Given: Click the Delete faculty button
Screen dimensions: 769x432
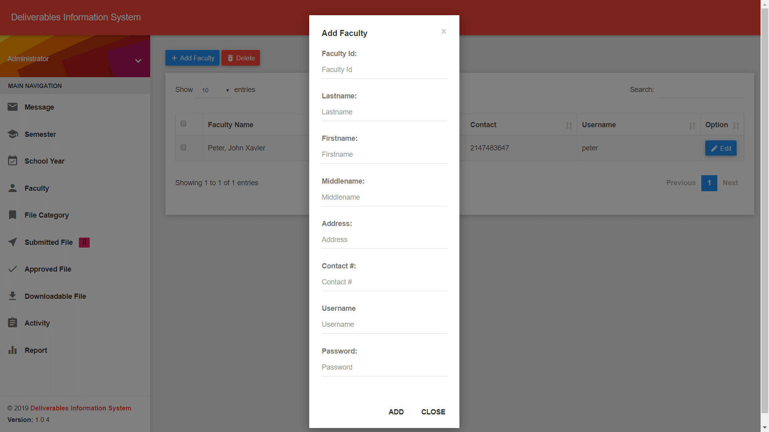Looking at the screenshot, I should coord(241,58).
